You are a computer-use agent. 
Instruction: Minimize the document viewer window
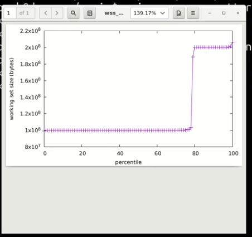click(x=210, y=13)
